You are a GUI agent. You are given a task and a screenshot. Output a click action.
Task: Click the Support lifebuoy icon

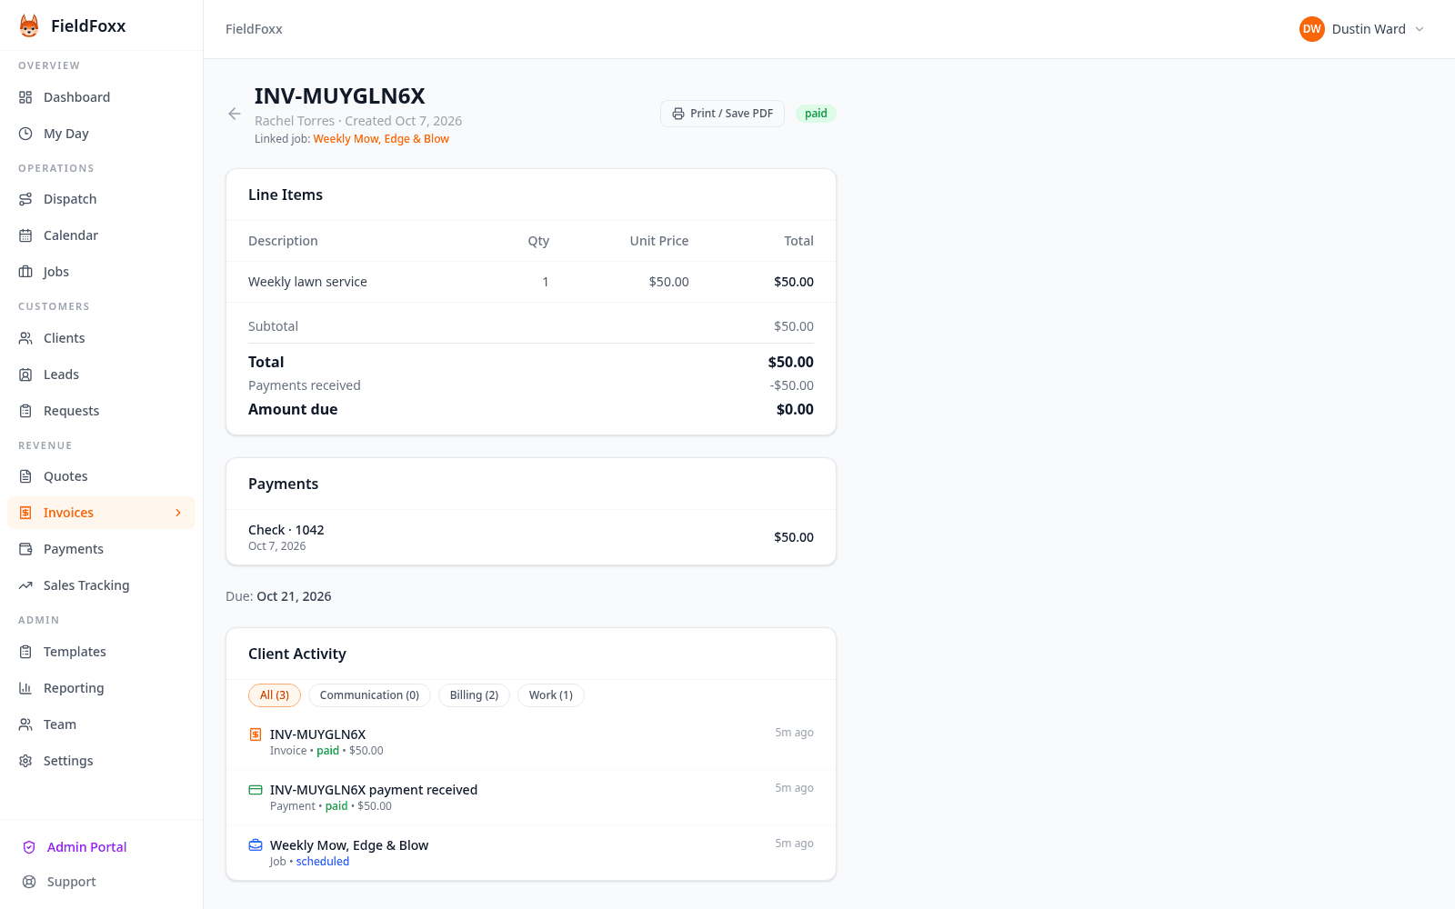point(29,882)
